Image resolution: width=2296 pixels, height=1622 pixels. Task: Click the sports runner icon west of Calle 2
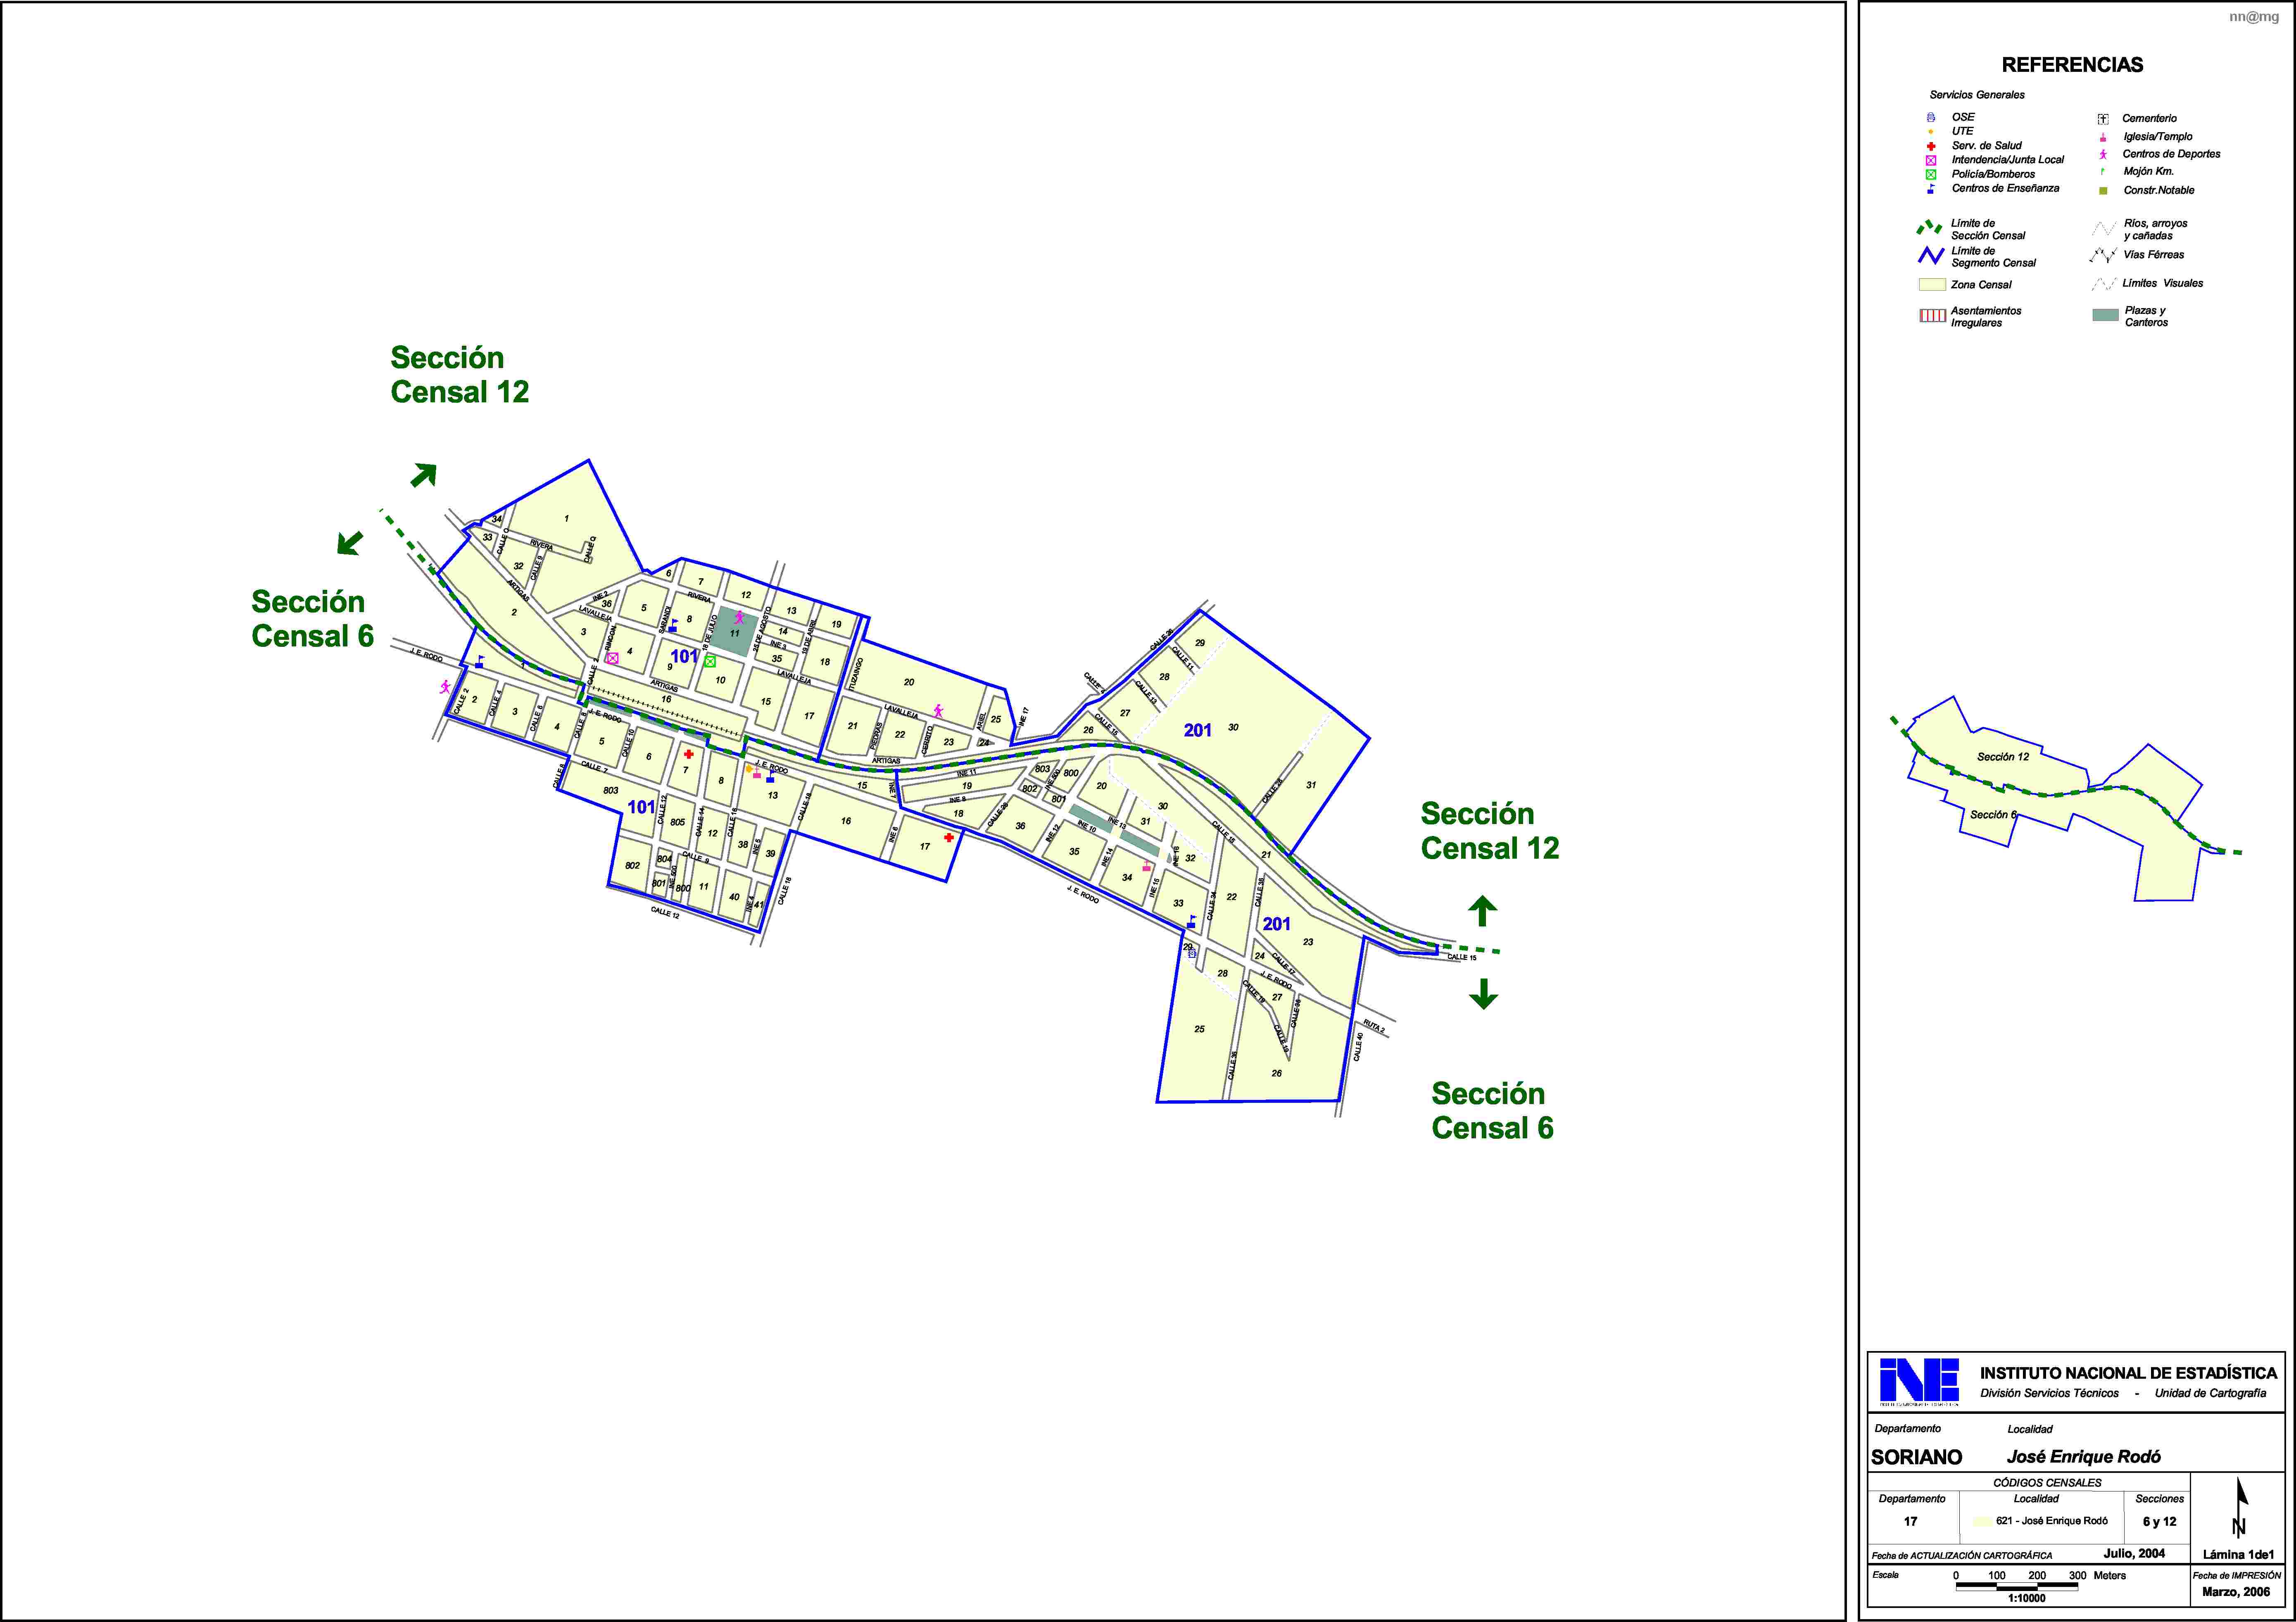tap(444, 687)
